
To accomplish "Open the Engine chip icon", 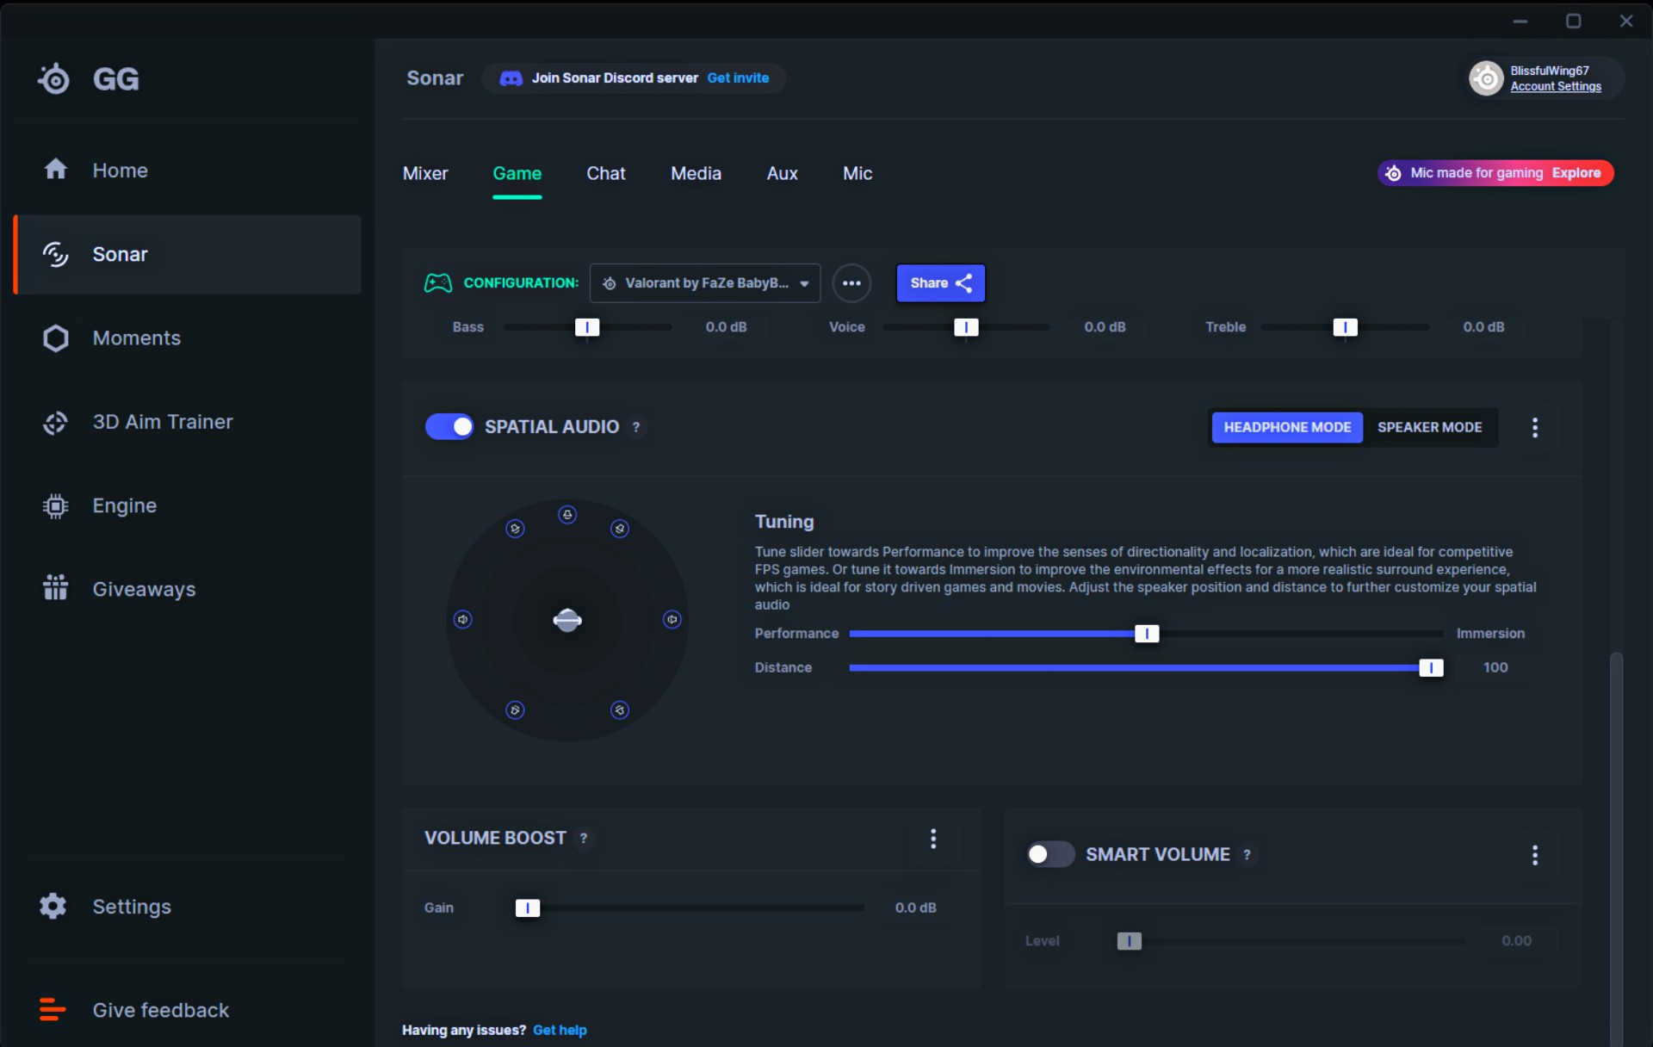I will click(x=55, y=505).
